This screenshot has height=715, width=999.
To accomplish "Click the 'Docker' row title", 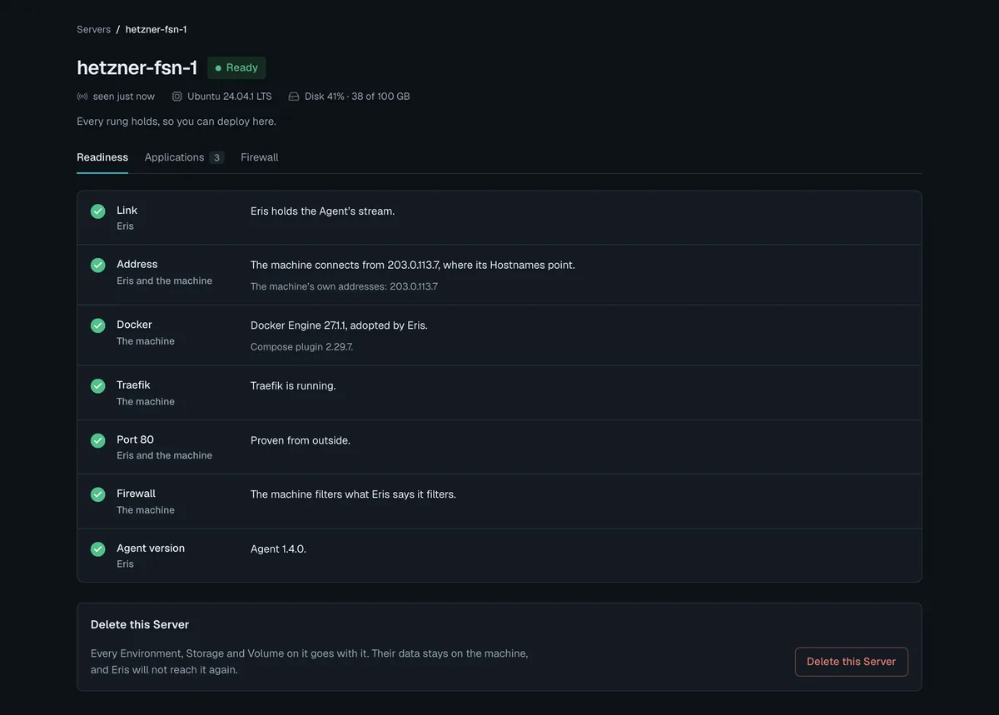I will [x=134, y=325].
